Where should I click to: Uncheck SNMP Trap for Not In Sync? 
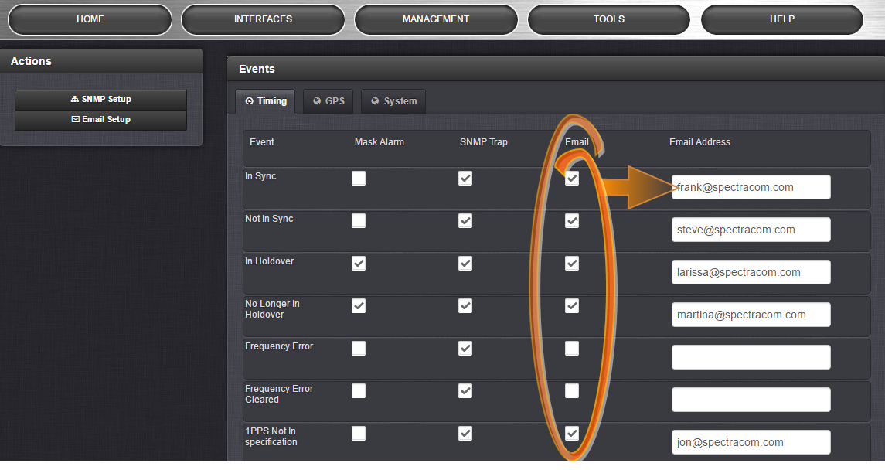(x=465, y=220)
